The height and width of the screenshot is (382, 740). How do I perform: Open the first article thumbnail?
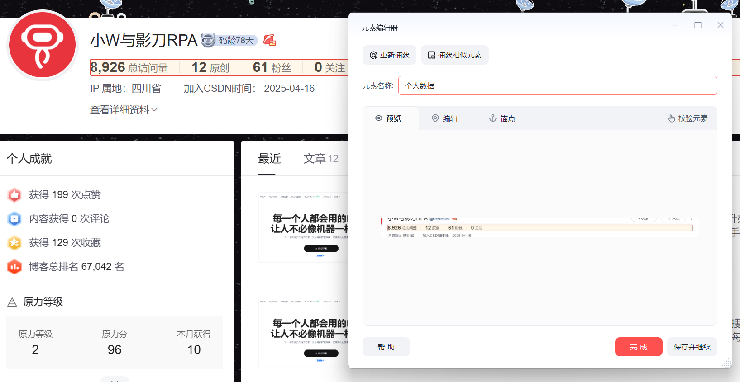303,227
